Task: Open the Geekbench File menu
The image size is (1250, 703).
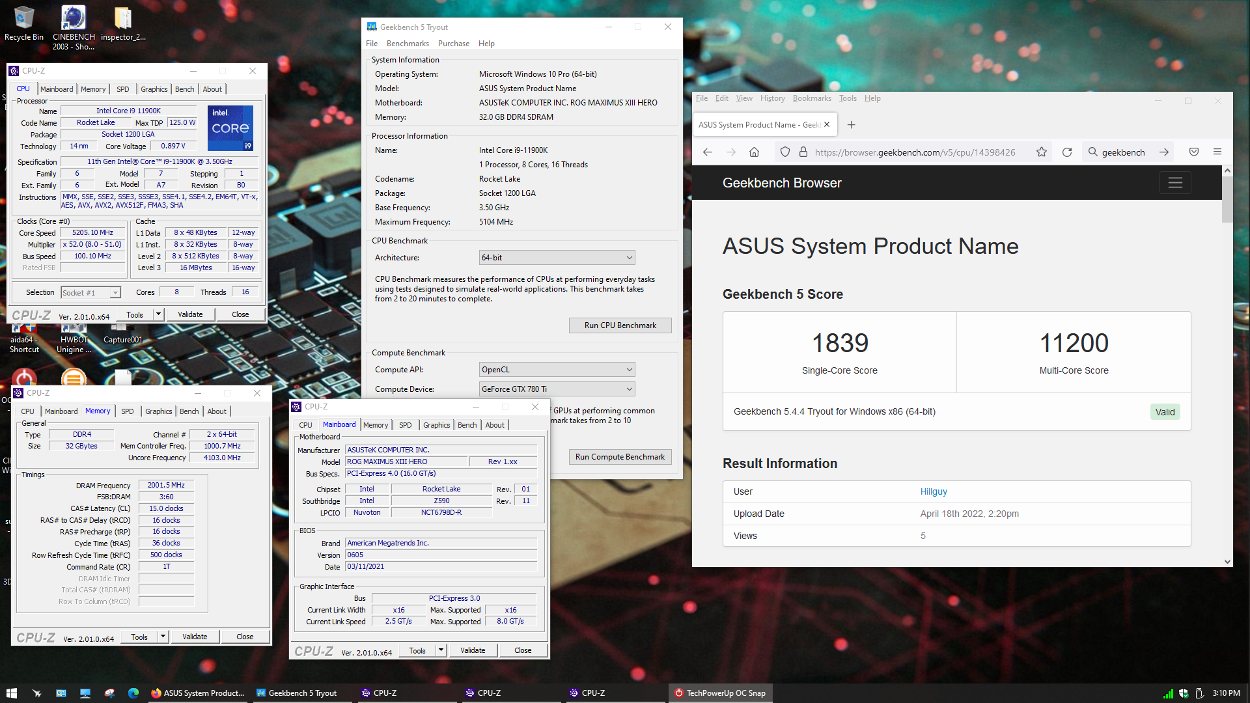Action: pos(372,44)
